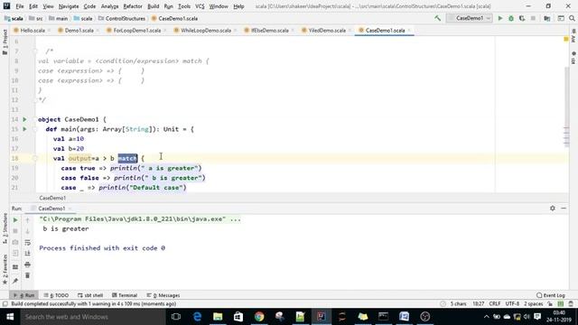Run CaseDemo1 with the green toolbar arrow

click(500, 18)
